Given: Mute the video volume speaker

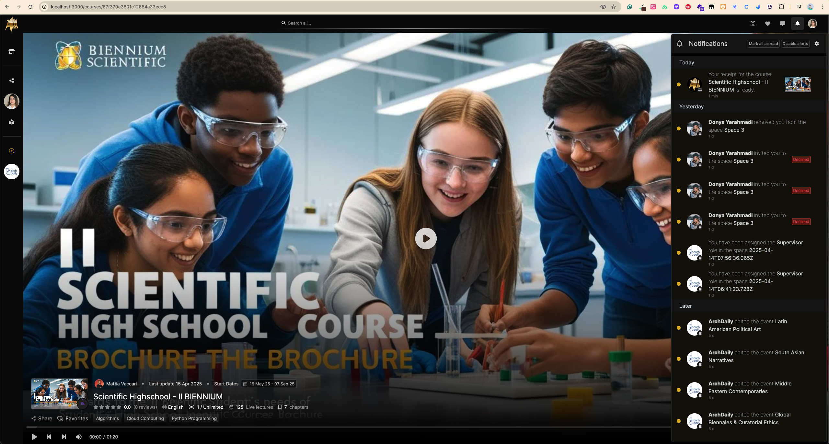Looking at the screenshot, I should (79, 437).
